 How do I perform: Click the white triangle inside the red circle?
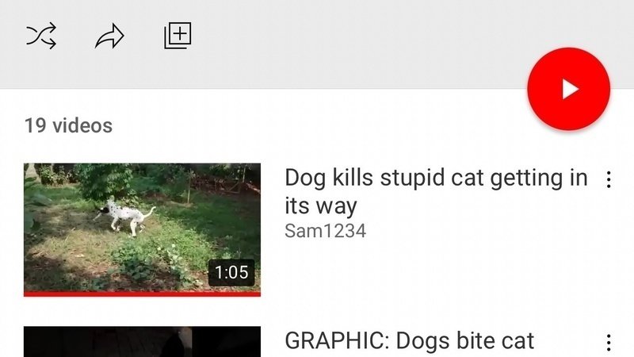tap(571, 89)
